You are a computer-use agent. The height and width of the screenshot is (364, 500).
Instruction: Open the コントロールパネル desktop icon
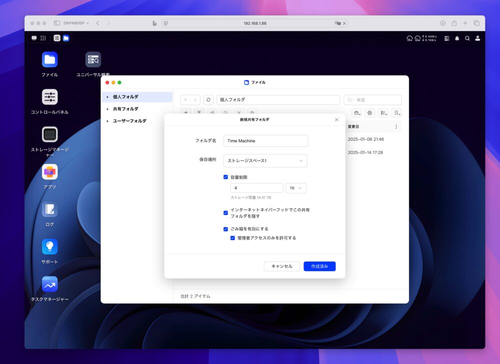[x=49, y=97]
